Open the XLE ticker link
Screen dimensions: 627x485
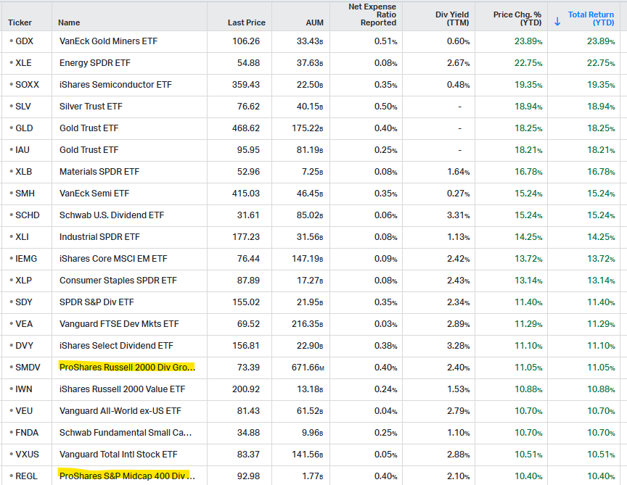point(23,63)
